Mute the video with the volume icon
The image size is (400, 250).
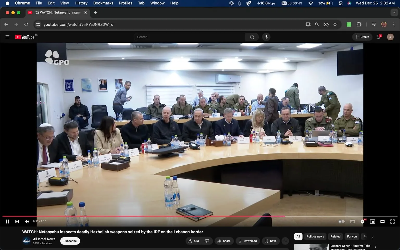pyautogui.click(x=27, y=221)
